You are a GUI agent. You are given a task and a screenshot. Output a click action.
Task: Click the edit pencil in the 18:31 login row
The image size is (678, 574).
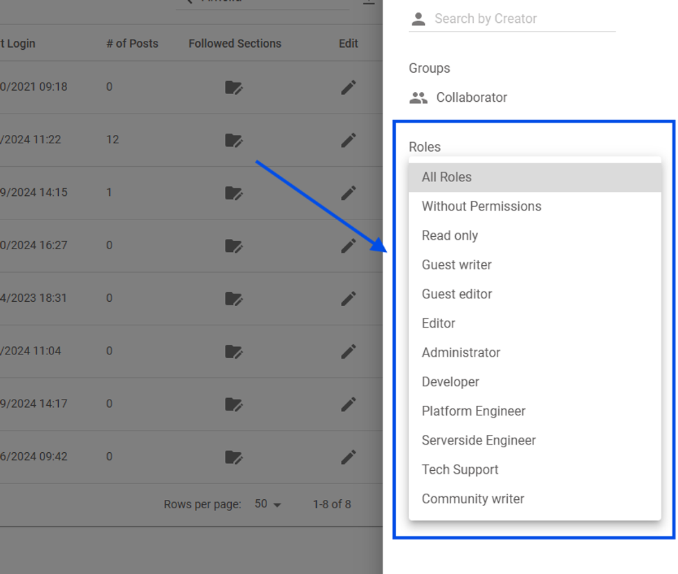point(349,298)
